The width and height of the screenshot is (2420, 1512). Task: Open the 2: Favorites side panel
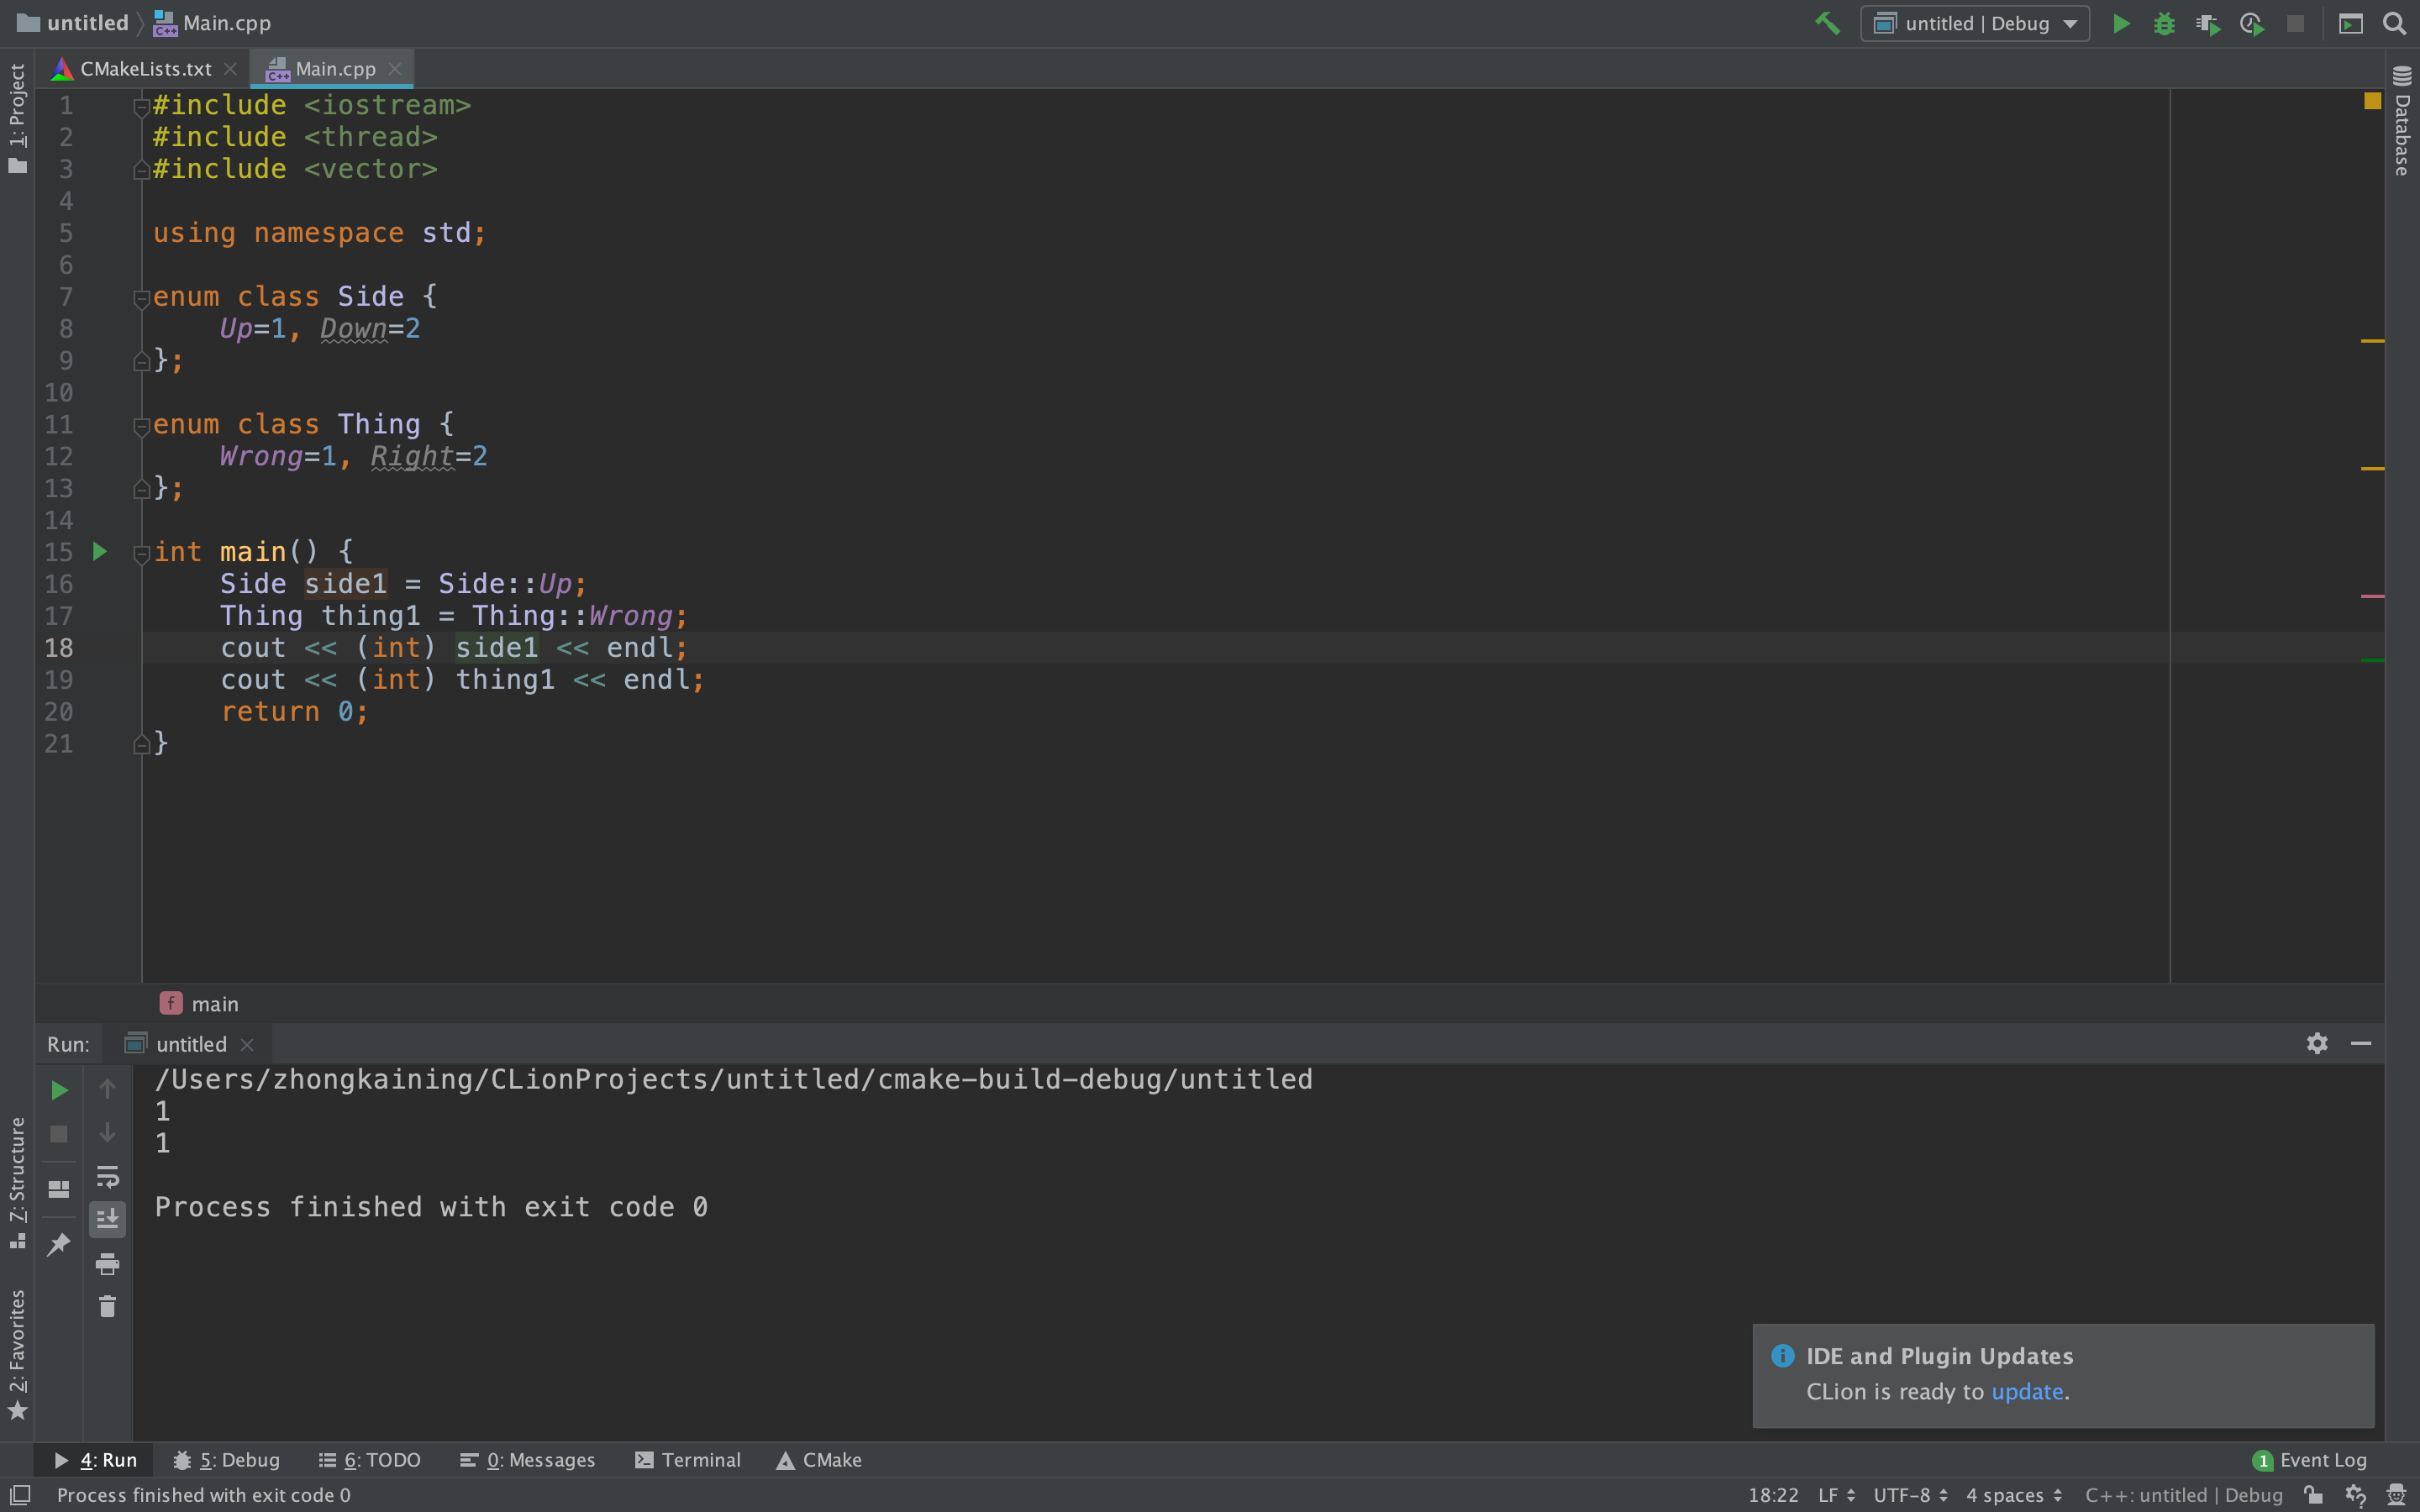17,1355
